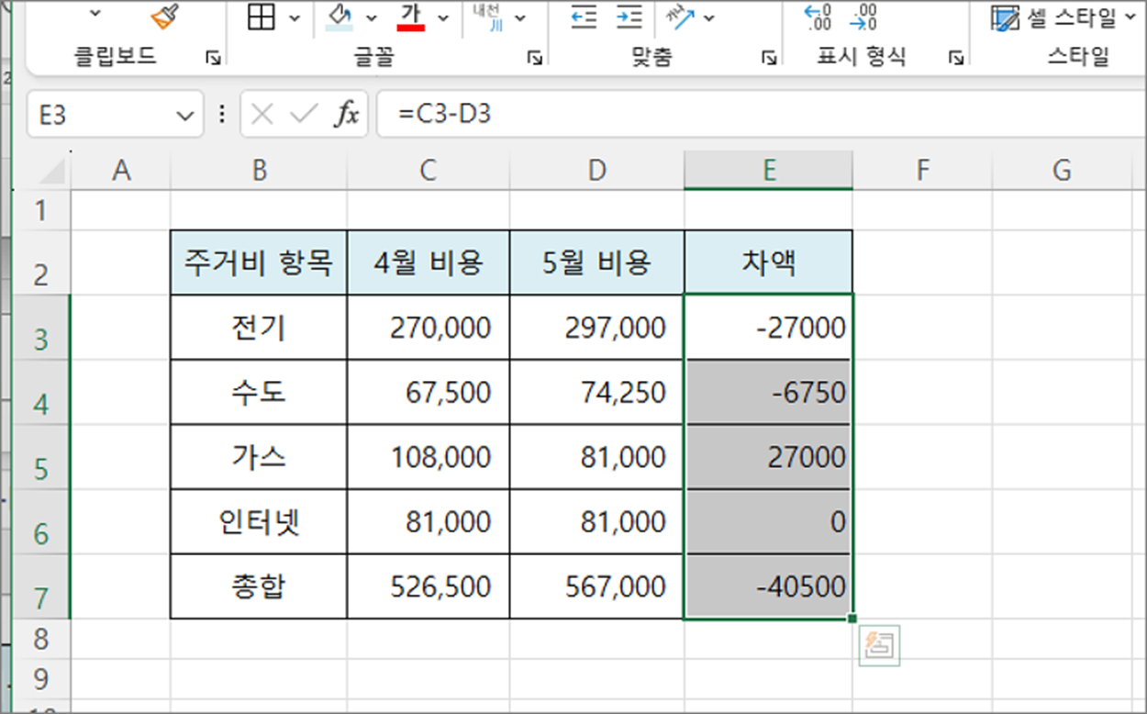This screenshot has height=714, width=1147.
Task: Select row 8 header
Action: tap(40, 639)
